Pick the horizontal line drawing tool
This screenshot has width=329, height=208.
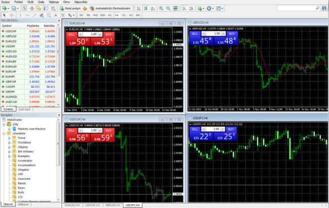coord(27,15)
